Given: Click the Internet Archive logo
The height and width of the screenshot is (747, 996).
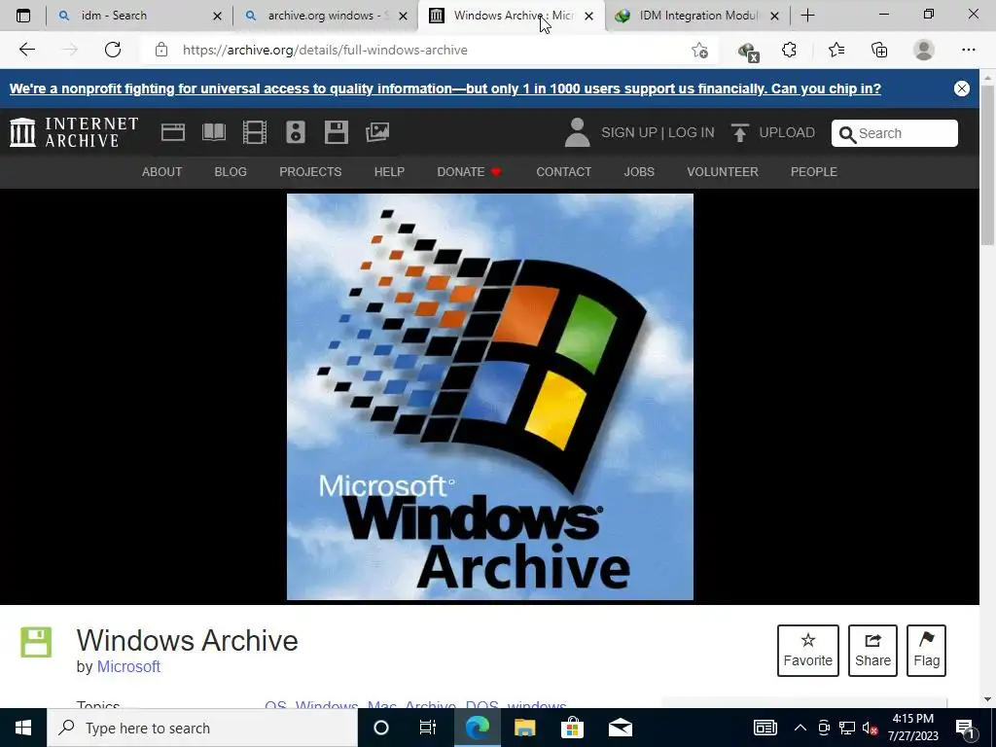Looking at the screenshot, I should click(74, 132).
